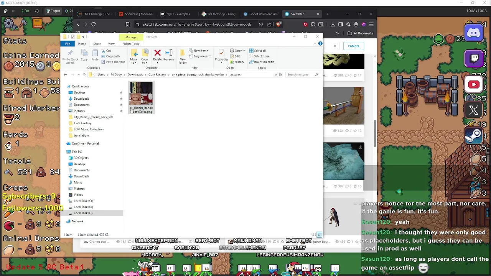Image resolution: width=491 pixels, height=276 pixels.
Task: Collapse the Explorer ribbon with chevron
Action: (315, 44)
